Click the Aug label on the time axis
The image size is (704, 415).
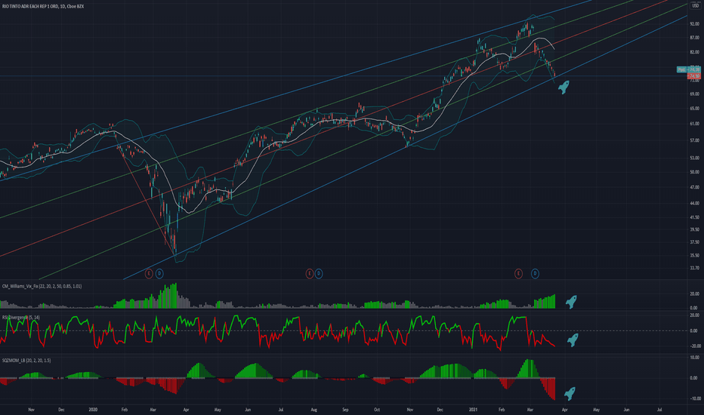tap(313, 410)
